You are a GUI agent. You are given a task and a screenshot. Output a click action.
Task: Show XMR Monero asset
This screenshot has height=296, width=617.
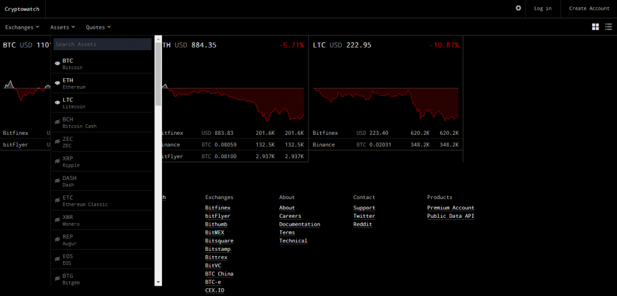click(57, 220)
